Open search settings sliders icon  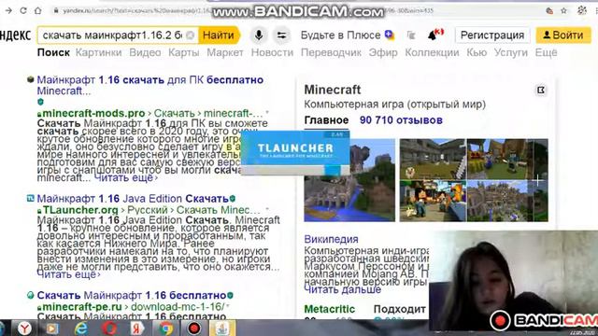click(281, 35)
